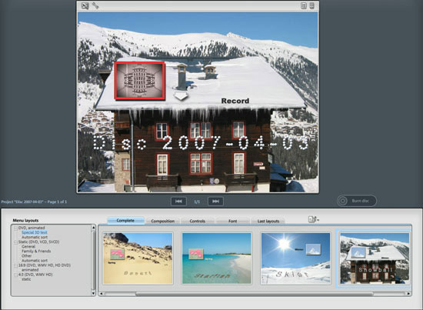423x310 pixels.
Task: Collapse the 4:3 (DVD, WMV HD) node
Action: (15, 275)
